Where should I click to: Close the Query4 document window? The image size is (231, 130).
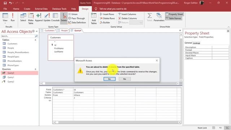click(180, 30)
